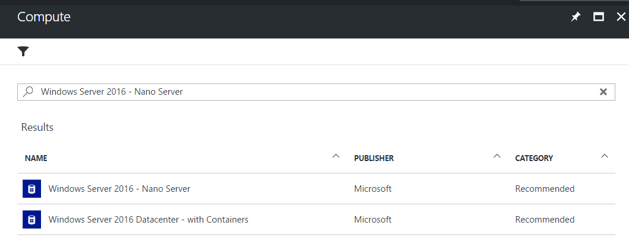This screenshot has width=629, height=238.
Task: Focus the marketplace search input field
Action: pos(316,92)
